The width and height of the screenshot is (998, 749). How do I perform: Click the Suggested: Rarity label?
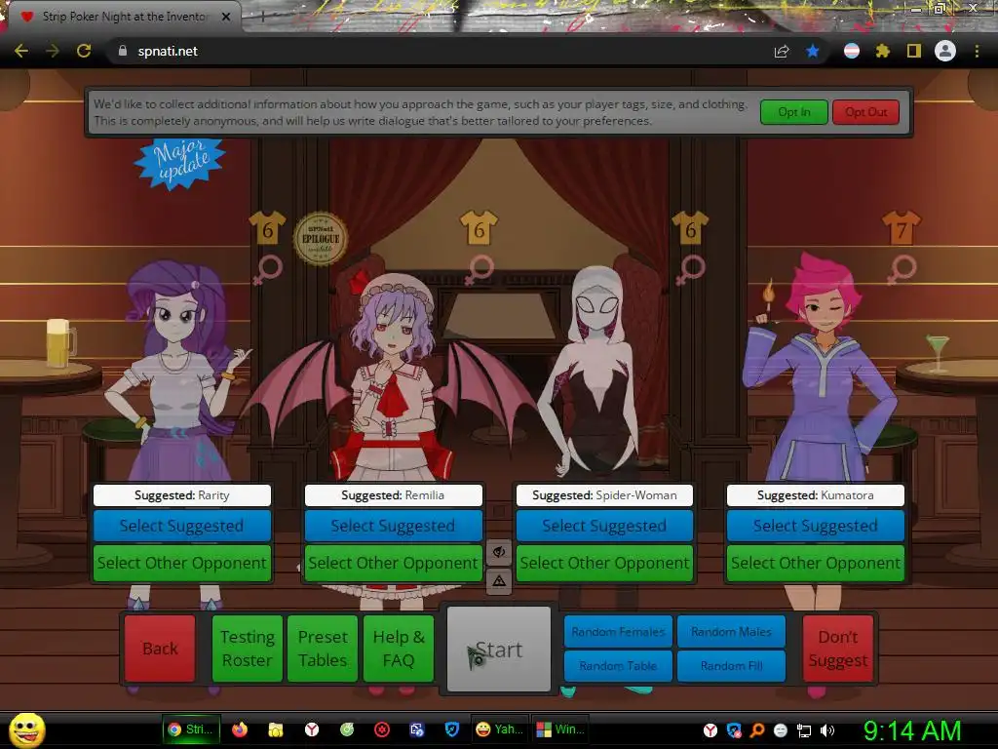182,494
